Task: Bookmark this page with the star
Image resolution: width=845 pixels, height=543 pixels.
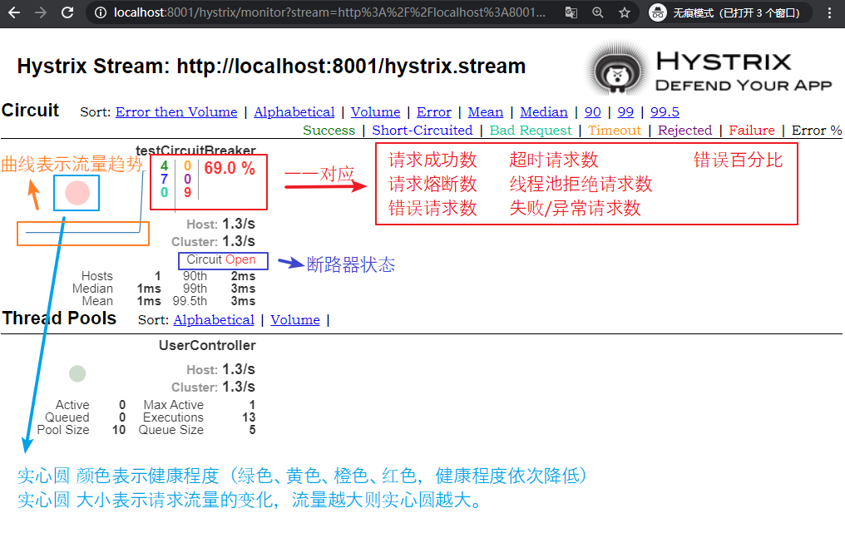Action: [625, 12]
